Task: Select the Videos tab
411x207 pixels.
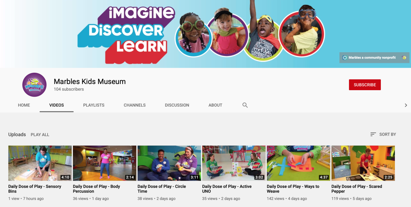Action: point(57,105)
